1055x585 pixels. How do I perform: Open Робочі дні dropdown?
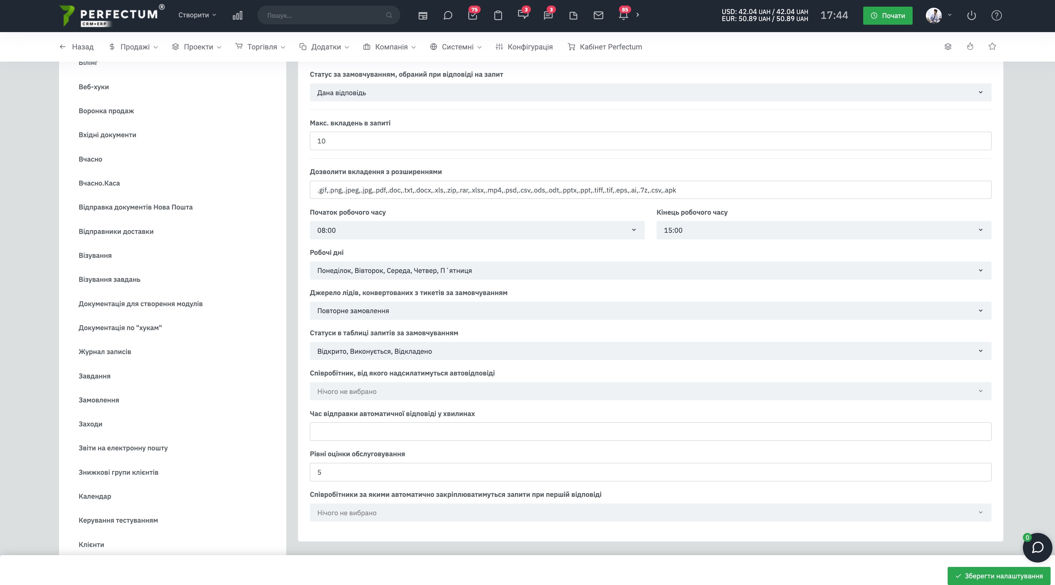click(650, 270)
